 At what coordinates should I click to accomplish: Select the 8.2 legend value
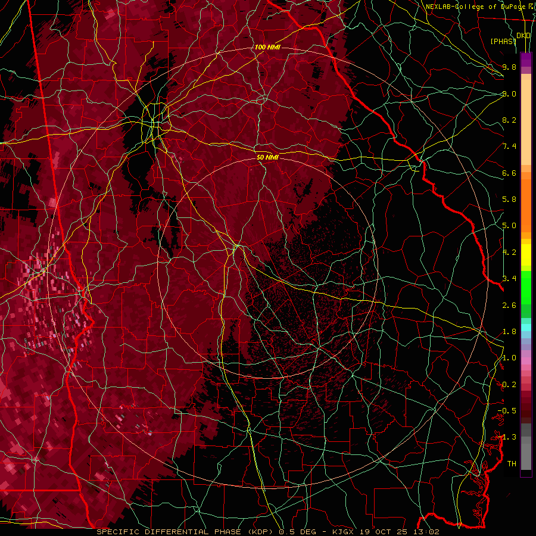[509, 120]
